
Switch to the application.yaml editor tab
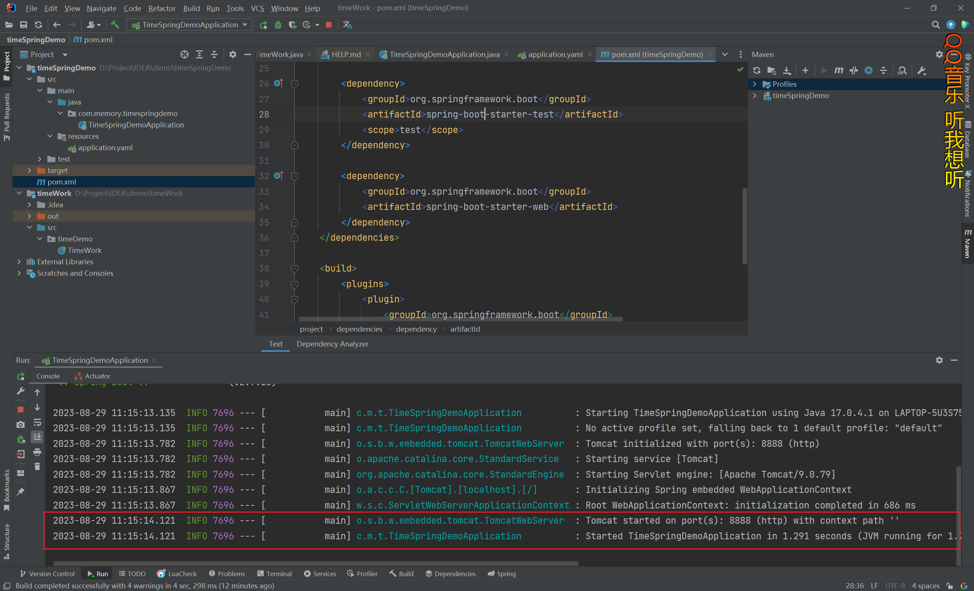[555, 54]
